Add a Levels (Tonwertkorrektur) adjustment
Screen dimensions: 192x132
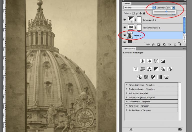[149, 61]
